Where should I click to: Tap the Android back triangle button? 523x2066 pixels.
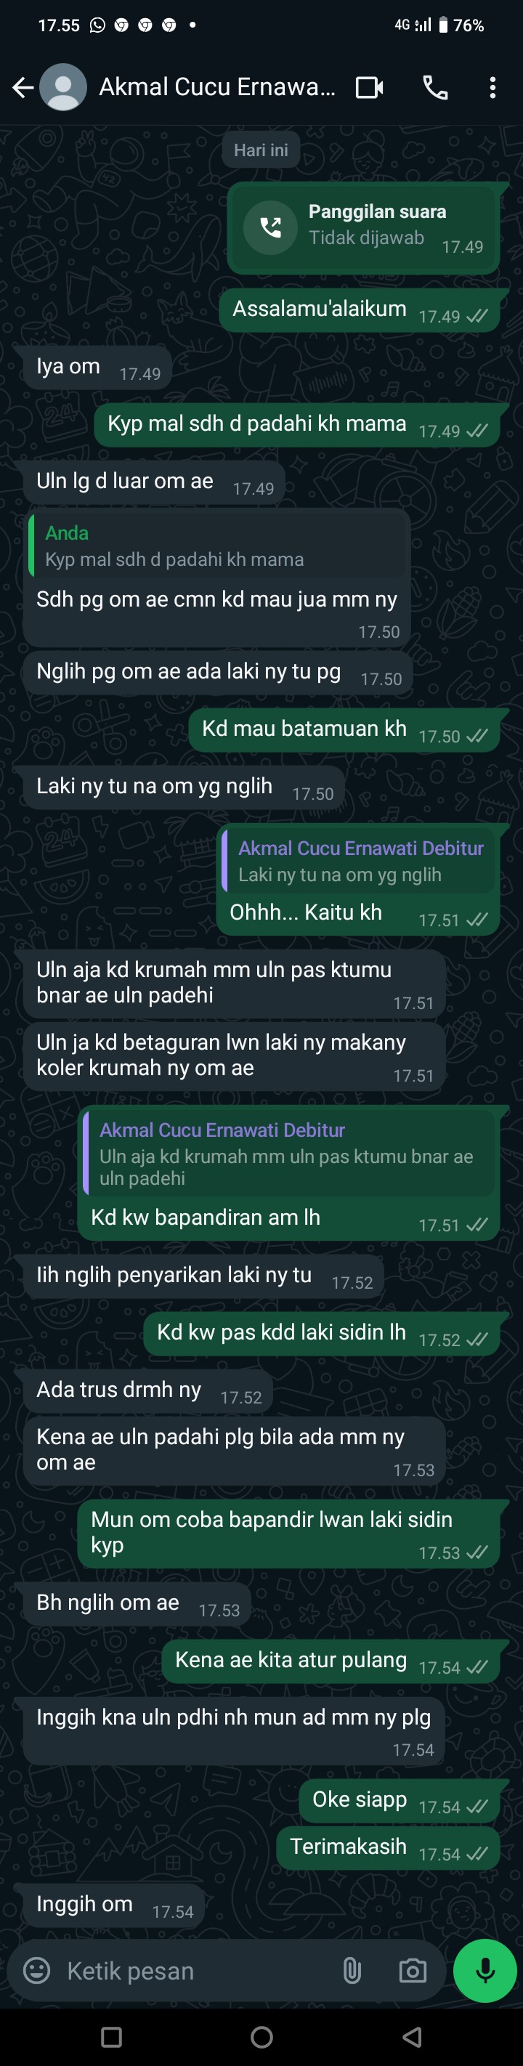413,2036
